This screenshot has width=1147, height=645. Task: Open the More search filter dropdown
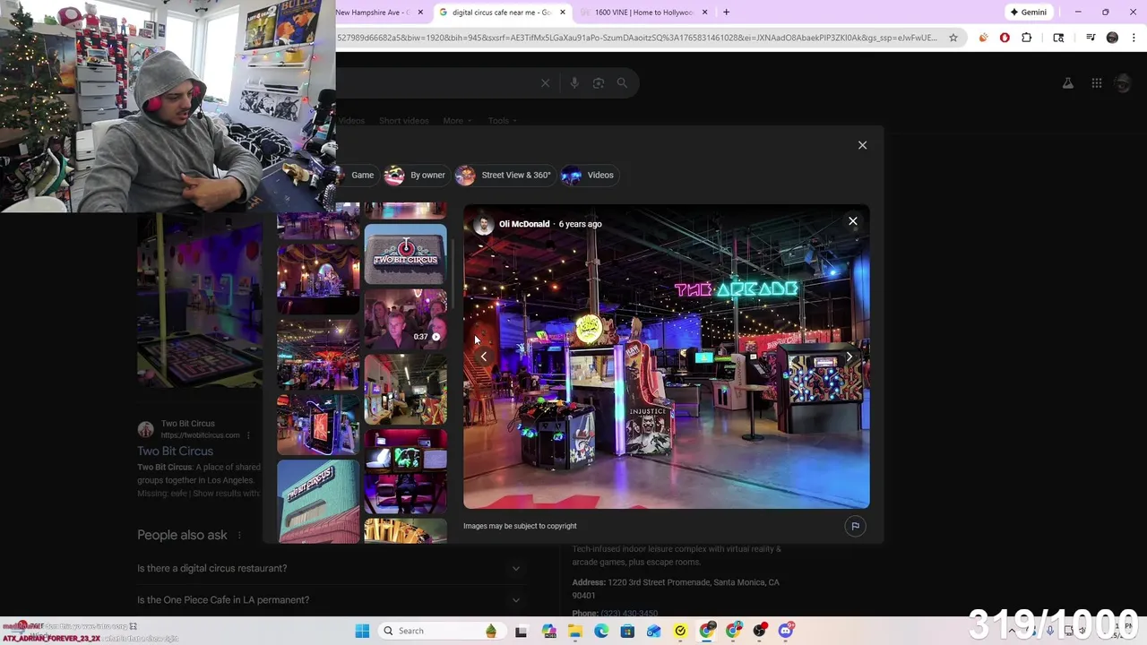[x=457, y=121]
